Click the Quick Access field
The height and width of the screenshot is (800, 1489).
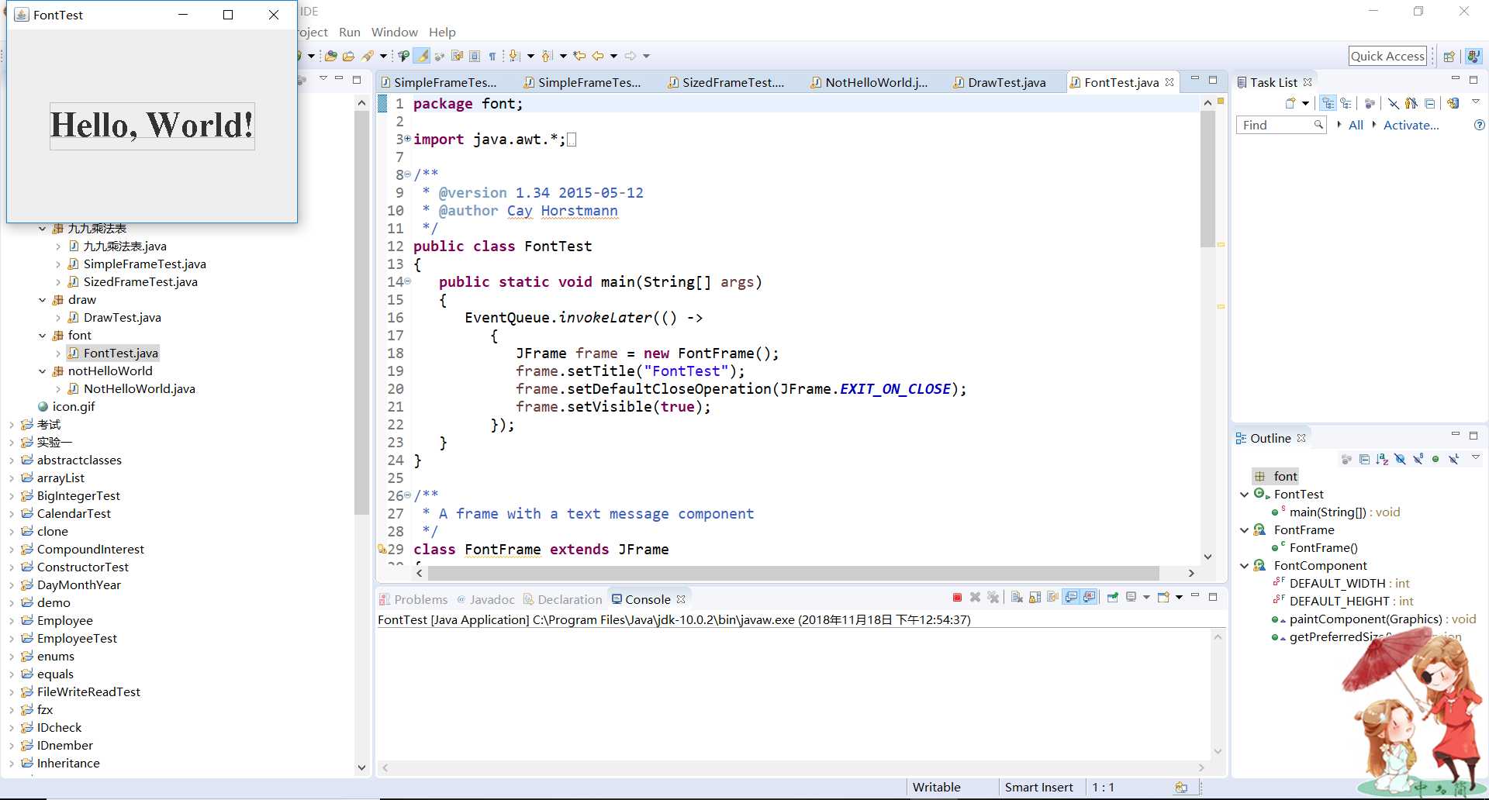[1387, 56]
